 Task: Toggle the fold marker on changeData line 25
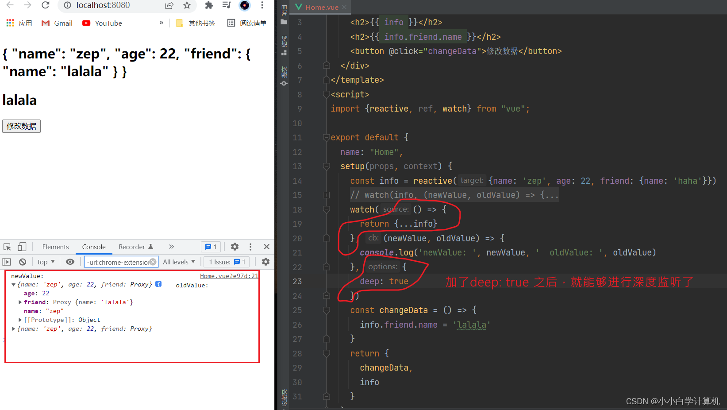pos(327,310)
